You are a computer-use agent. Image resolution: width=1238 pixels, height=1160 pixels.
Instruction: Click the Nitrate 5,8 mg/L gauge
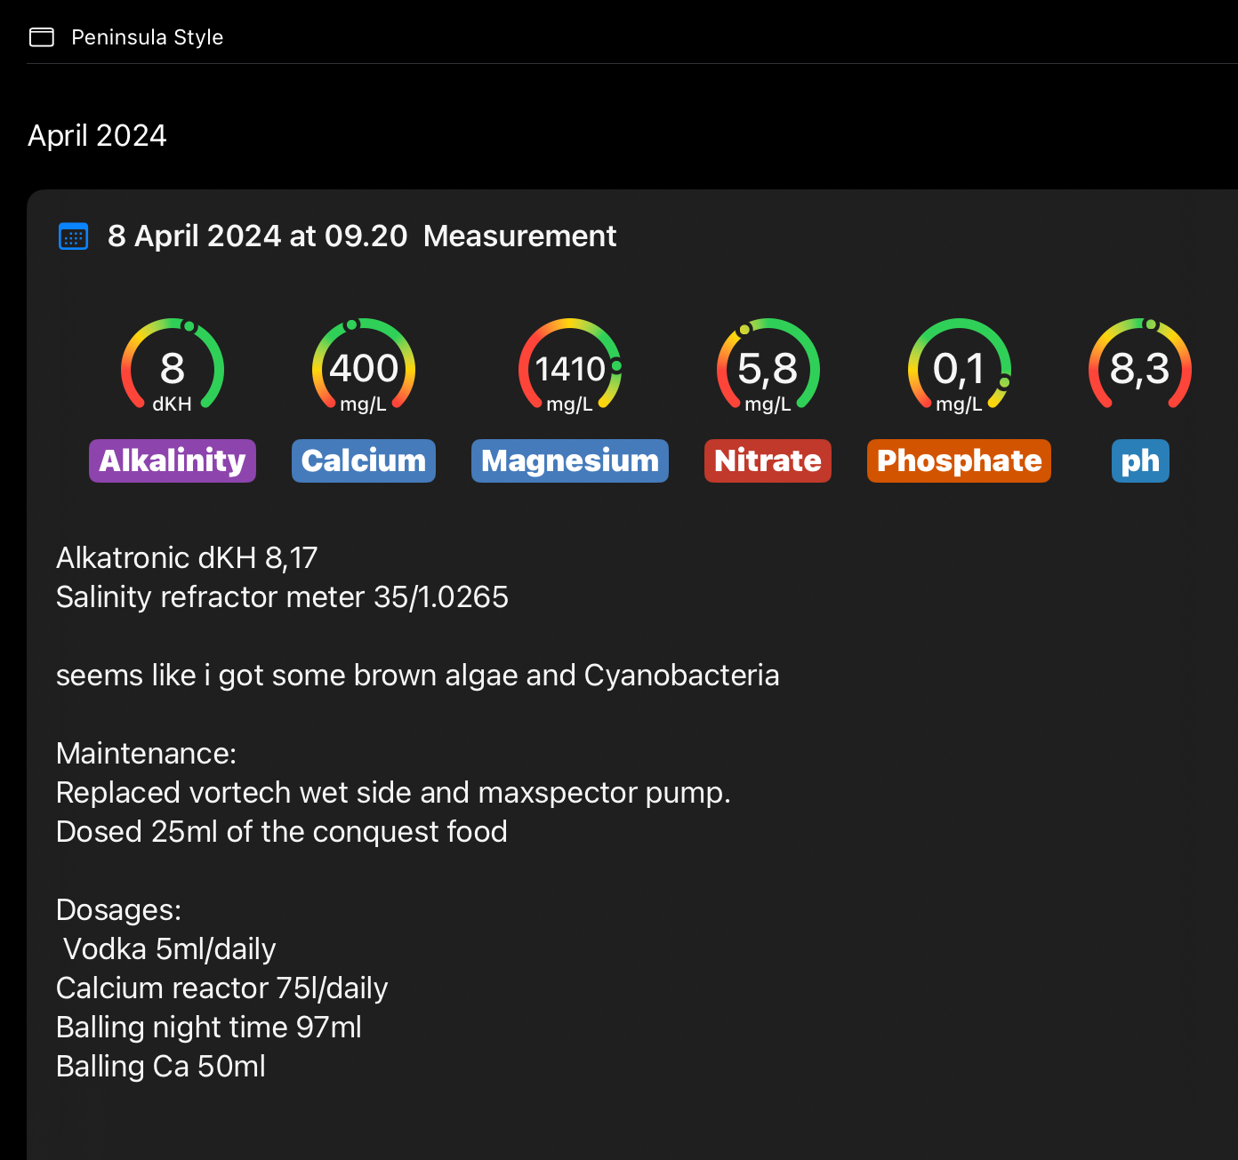(768, 367)
